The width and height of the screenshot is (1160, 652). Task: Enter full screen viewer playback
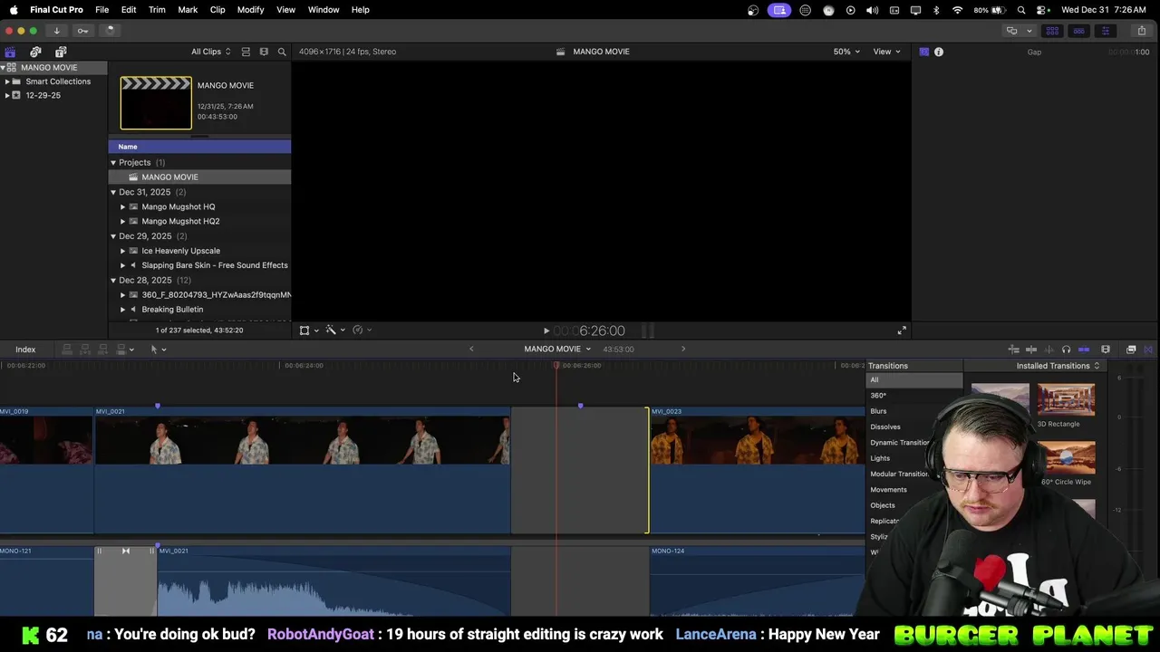tap(902, 331)
